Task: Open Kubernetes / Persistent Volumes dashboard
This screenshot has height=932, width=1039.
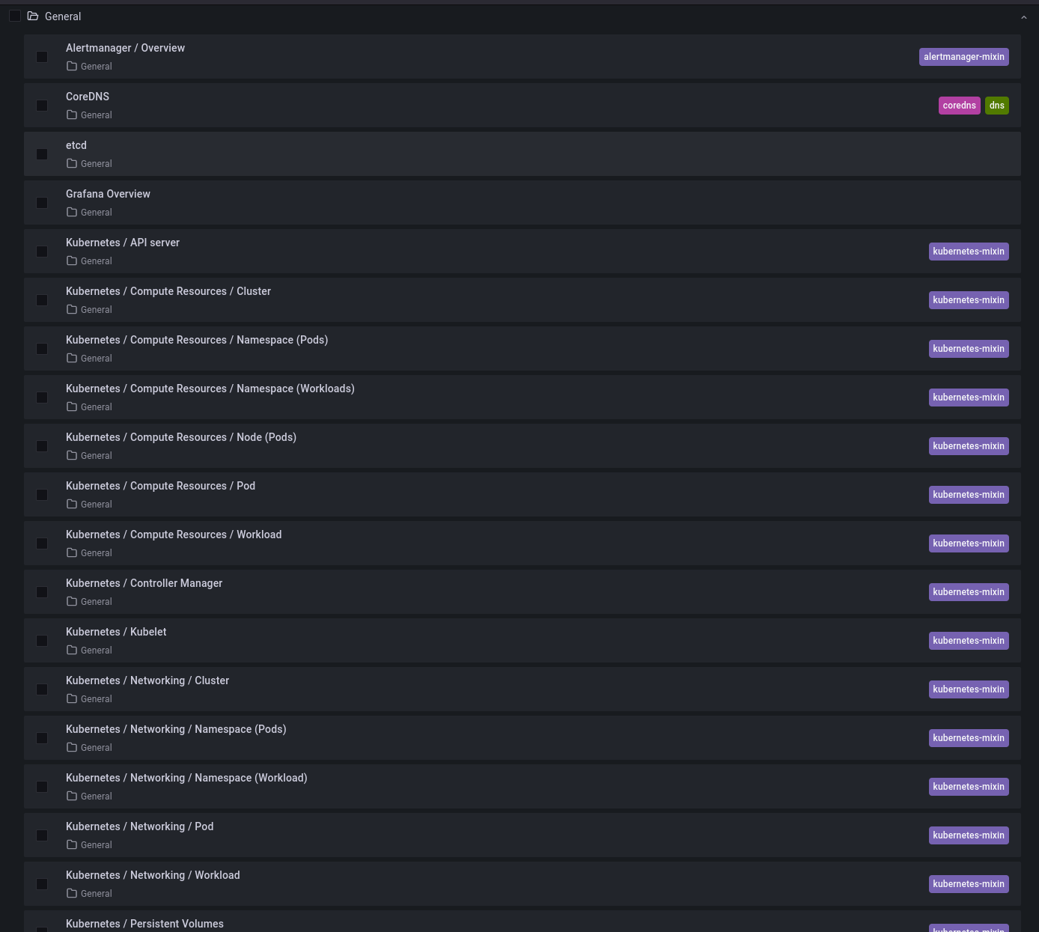Action: (144, 924)
